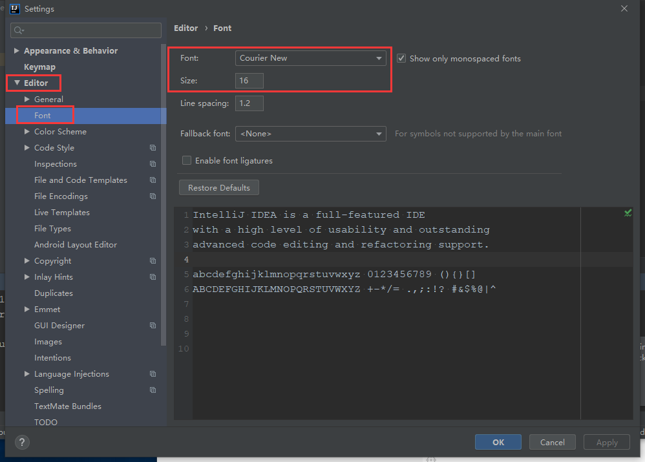
Task: Click Restore Defaults button
Action: [219, 187]
